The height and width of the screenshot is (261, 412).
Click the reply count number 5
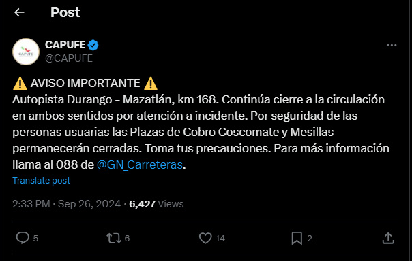[35, 238]
